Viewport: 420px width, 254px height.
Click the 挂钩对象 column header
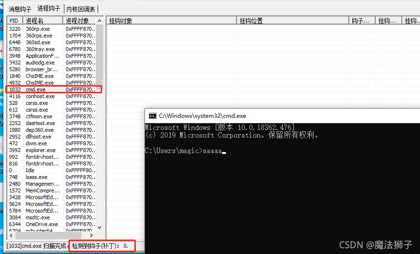point(171,21)
